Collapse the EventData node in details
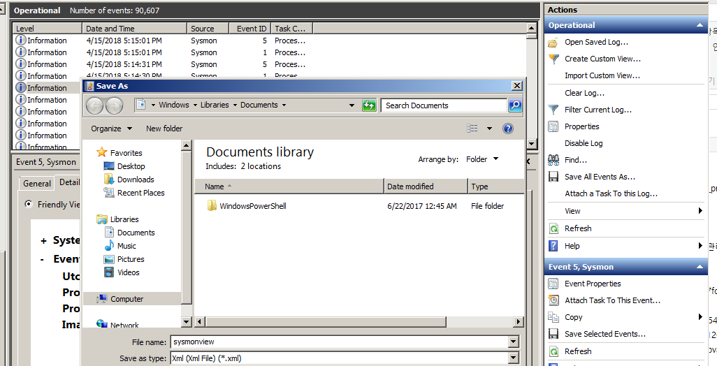The image size is (717, 366). 42,260
